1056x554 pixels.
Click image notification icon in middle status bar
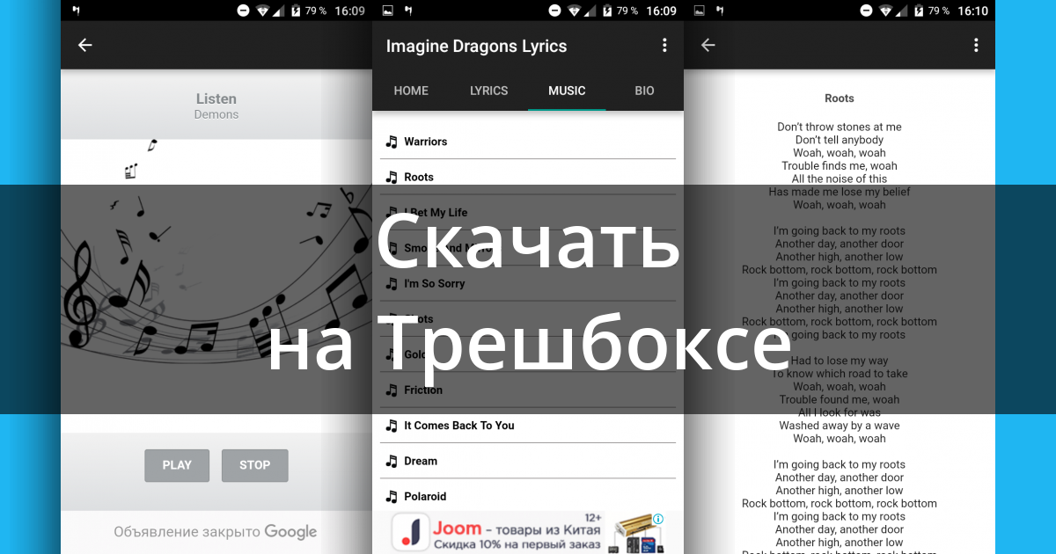(x=387, y=11)
